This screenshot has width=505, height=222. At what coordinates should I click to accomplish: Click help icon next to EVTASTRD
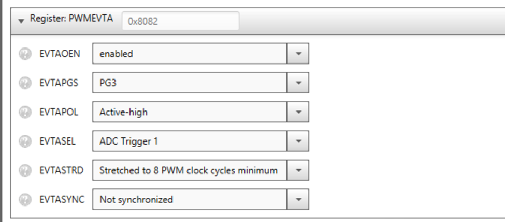point(24,170)
